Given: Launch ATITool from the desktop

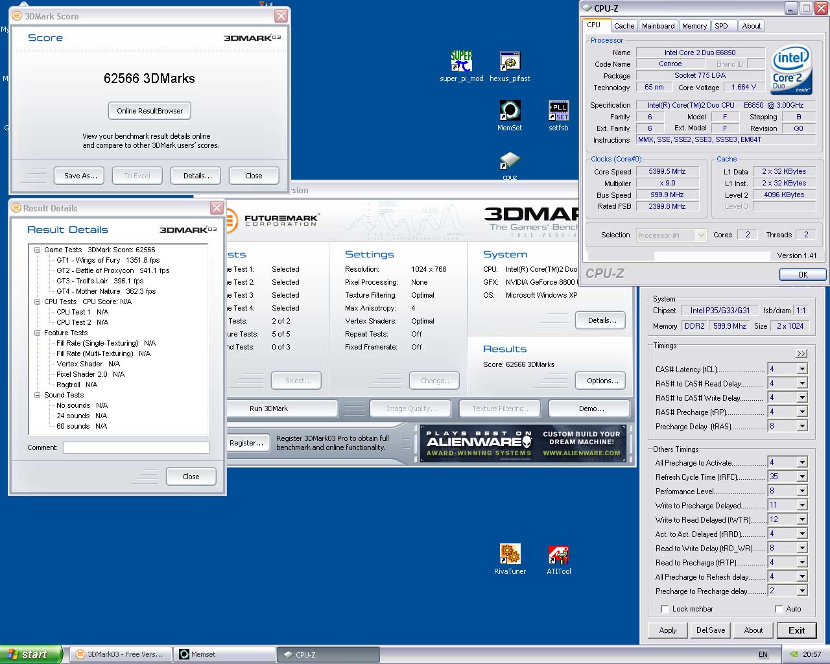Looking at the screenshot, I should tap(558, 559).
